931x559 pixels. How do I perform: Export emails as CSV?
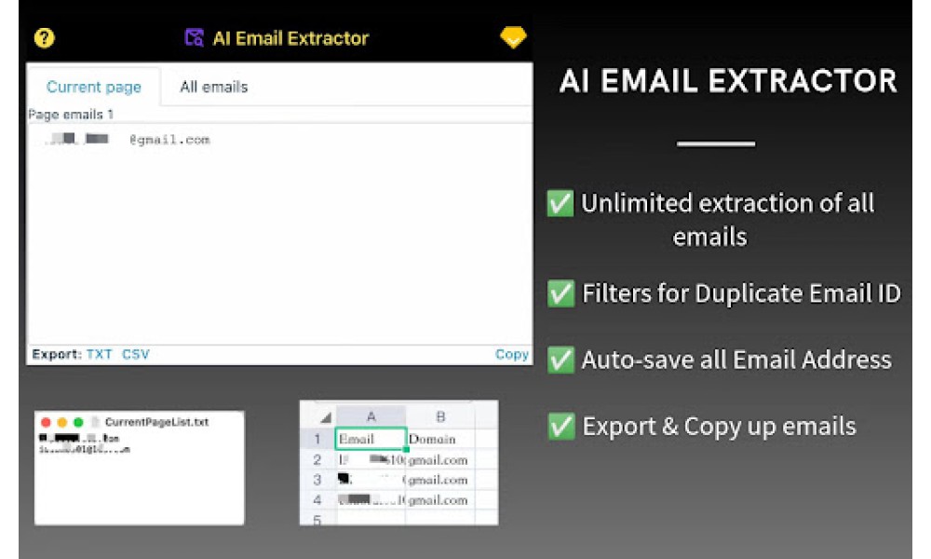pyautogui.click(x=136, y=354)
